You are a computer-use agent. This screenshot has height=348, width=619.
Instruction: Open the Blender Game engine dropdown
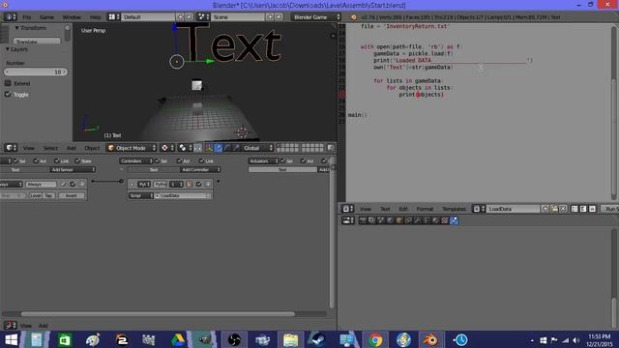(316, 17)
